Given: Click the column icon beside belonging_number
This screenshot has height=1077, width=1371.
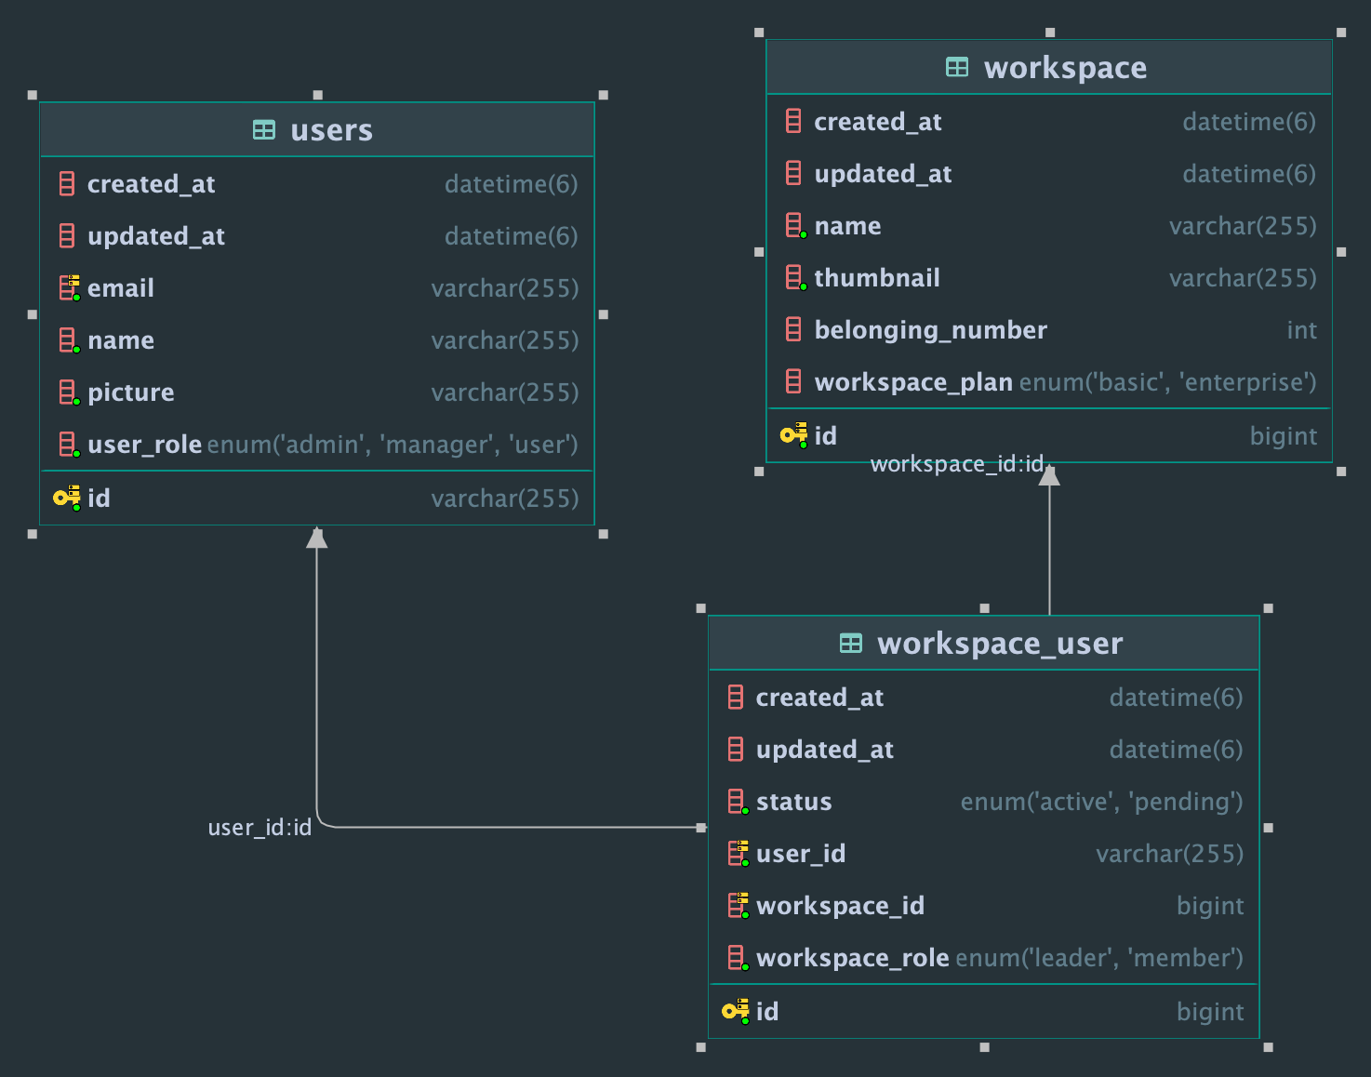Looking at the screenshot, I should 793,329.
